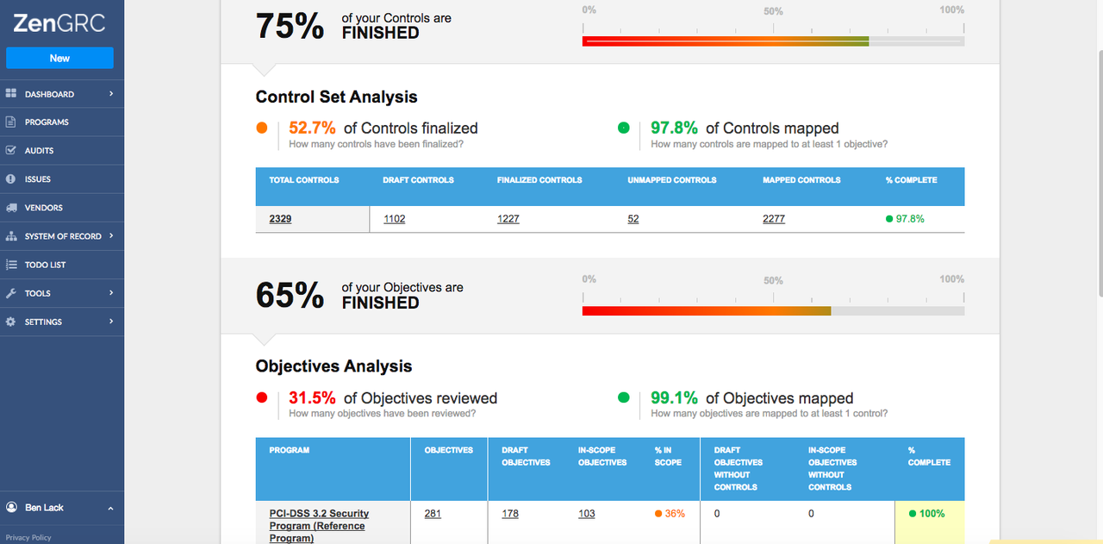Open the Privacy Policy link

click(x=28, y=537)
